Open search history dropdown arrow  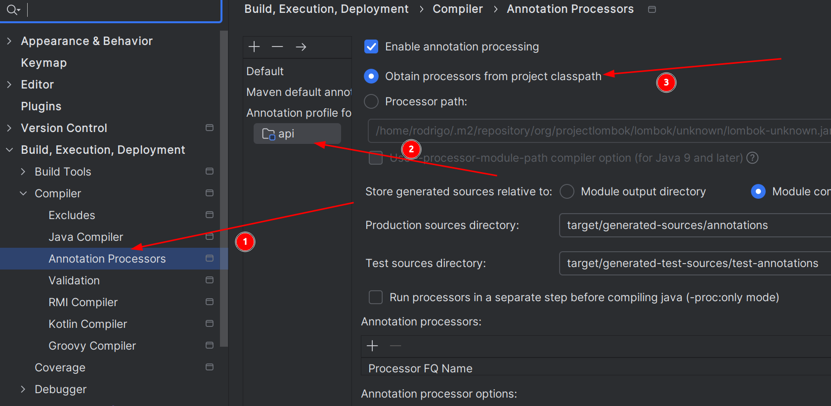[19, 10]
